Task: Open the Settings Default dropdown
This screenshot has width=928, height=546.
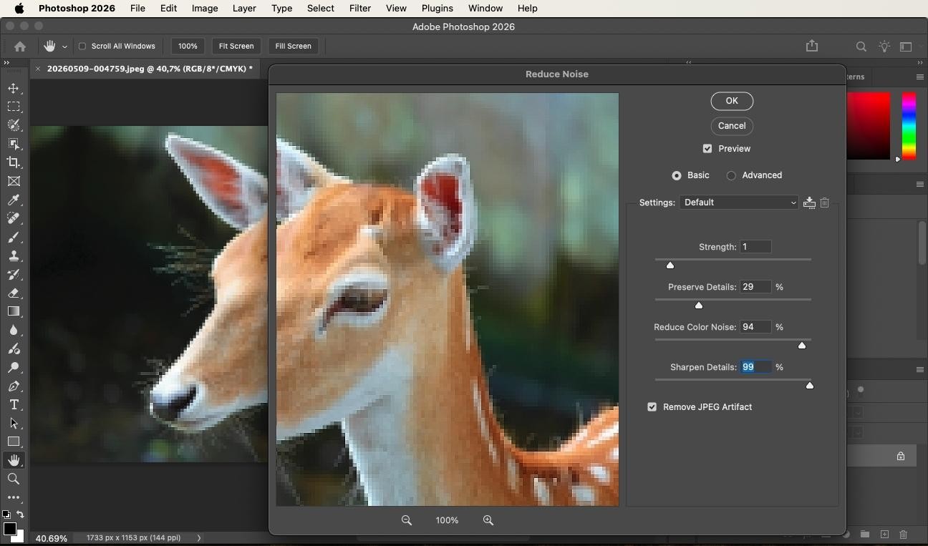Action: click(x=739, y=203)
